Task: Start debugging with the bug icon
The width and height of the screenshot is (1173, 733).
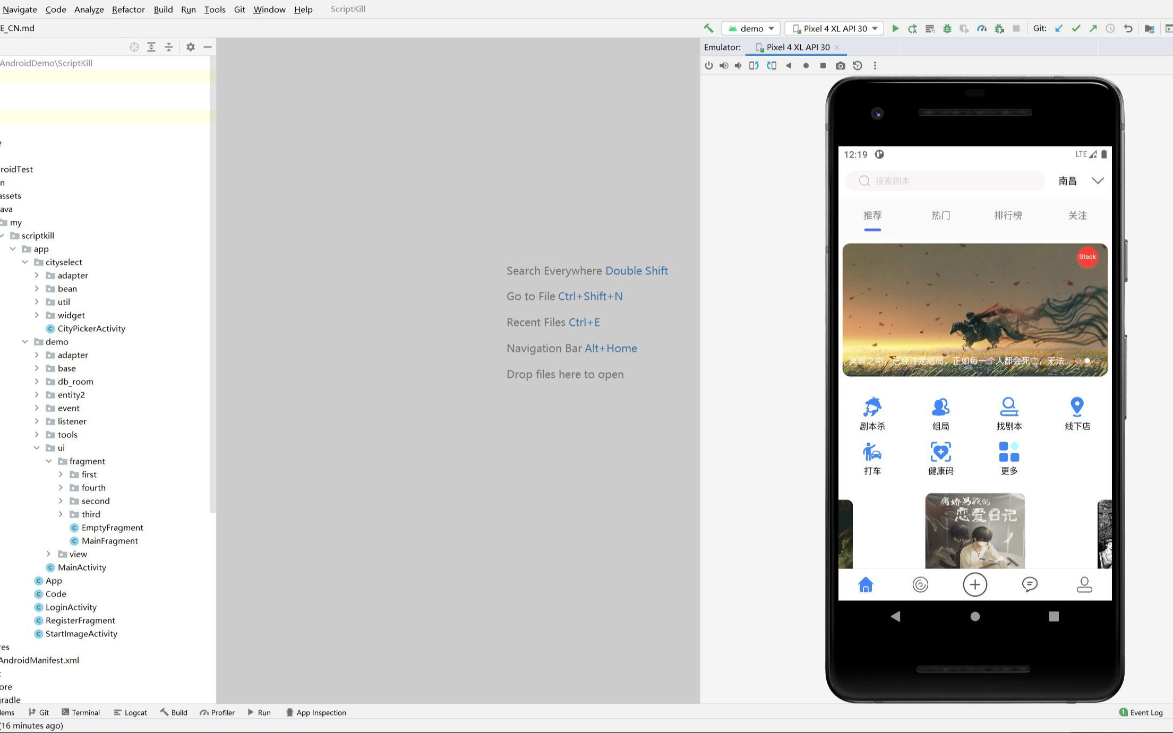Action: click(947, 28)
